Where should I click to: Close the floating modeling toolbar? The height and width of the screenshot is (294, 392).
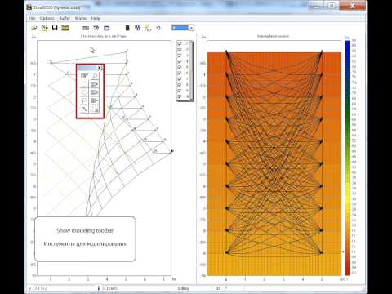click(x=100, y=68)
